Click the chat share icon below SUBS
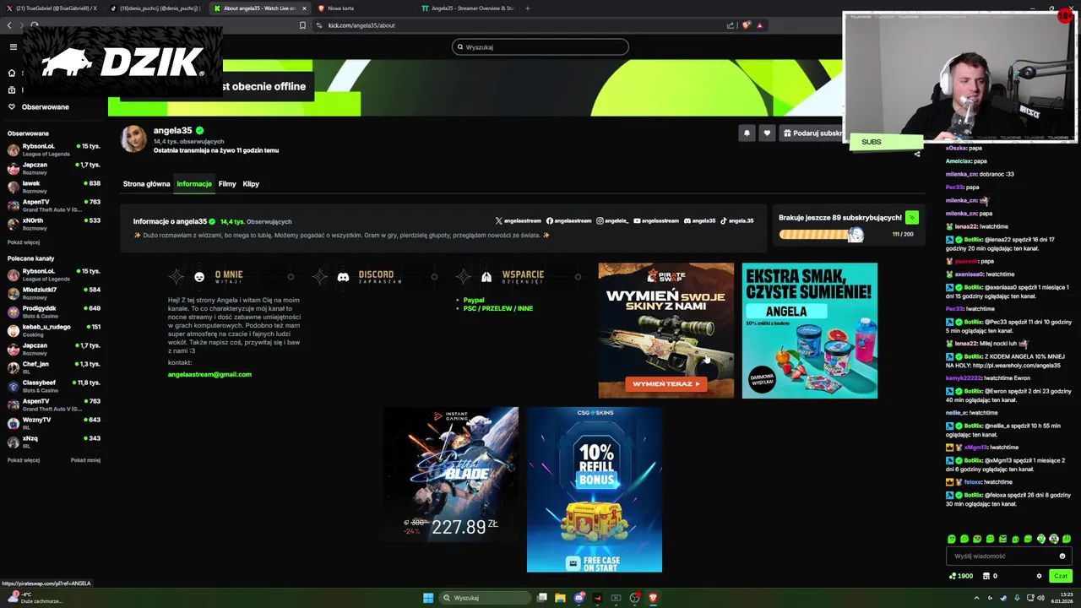This screenshot has height=608, width=1081. [917, 154]
